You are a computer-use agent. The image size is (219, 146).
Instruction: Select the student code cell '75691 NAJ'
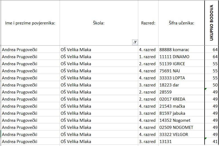(181, 71)
